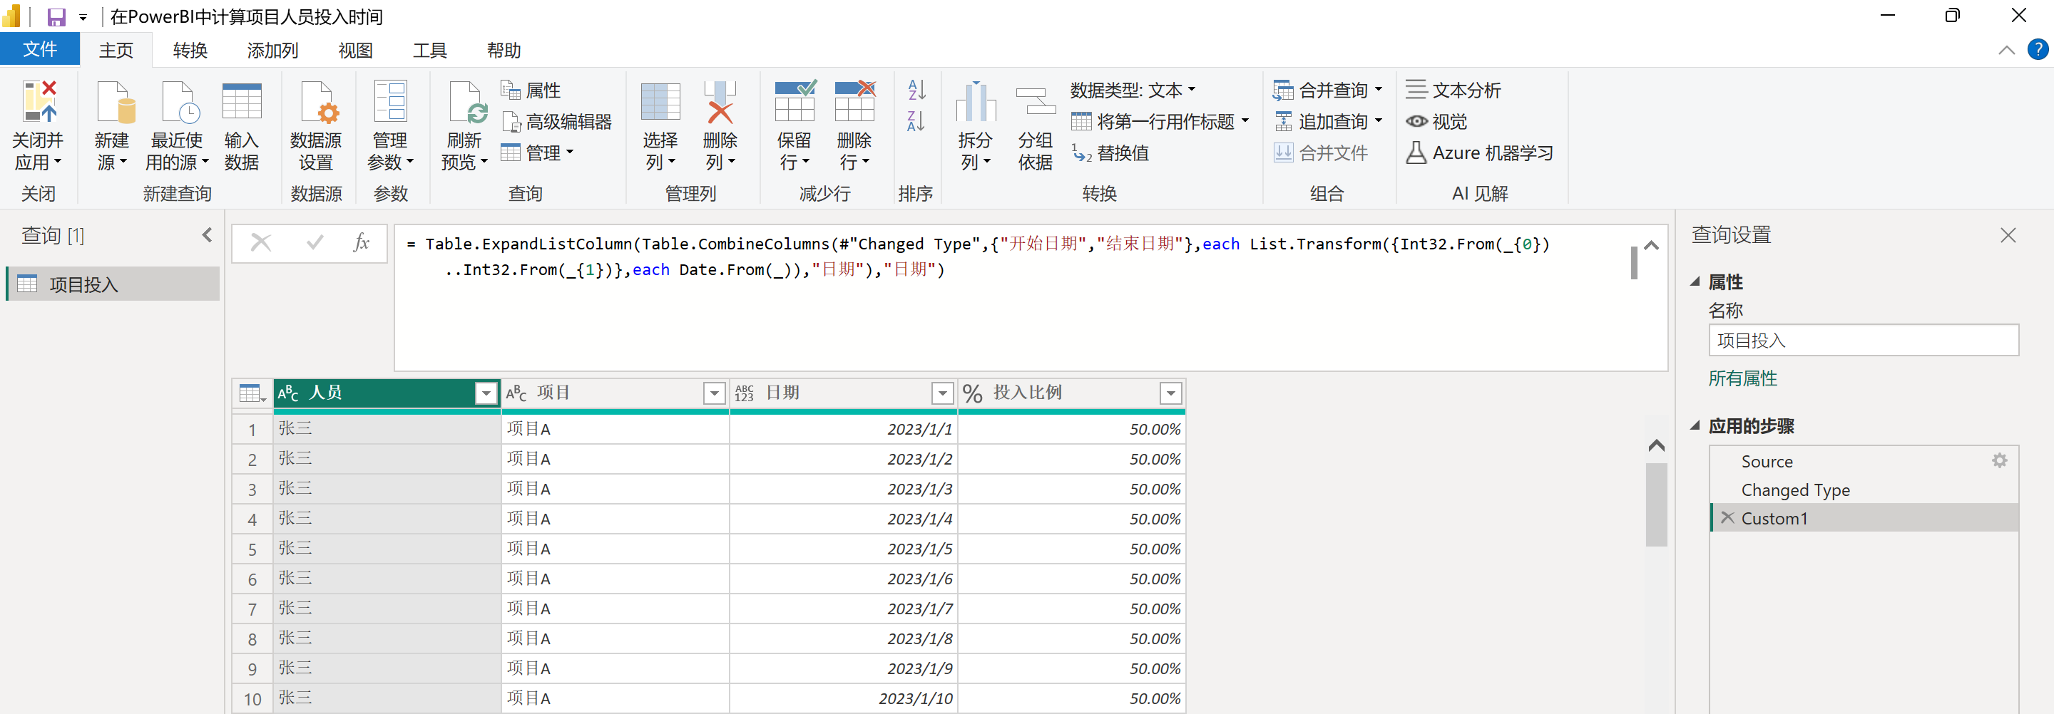This screenshot has width=2054, height=714.
Task: Collapse the 应用的步骤 section
Action: pos(1695,425)
